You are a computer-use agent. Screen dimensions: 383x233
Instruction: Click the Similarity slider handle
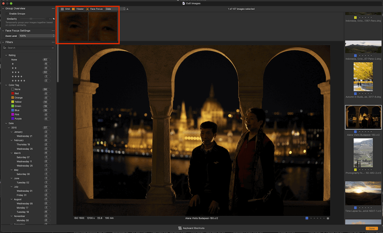31,18
